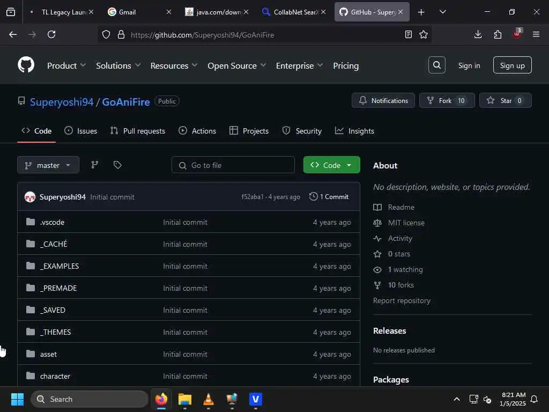Viewport: 549px width, 412px height.
Task: View repository branches icon
Action: click(x=94, y=165)
